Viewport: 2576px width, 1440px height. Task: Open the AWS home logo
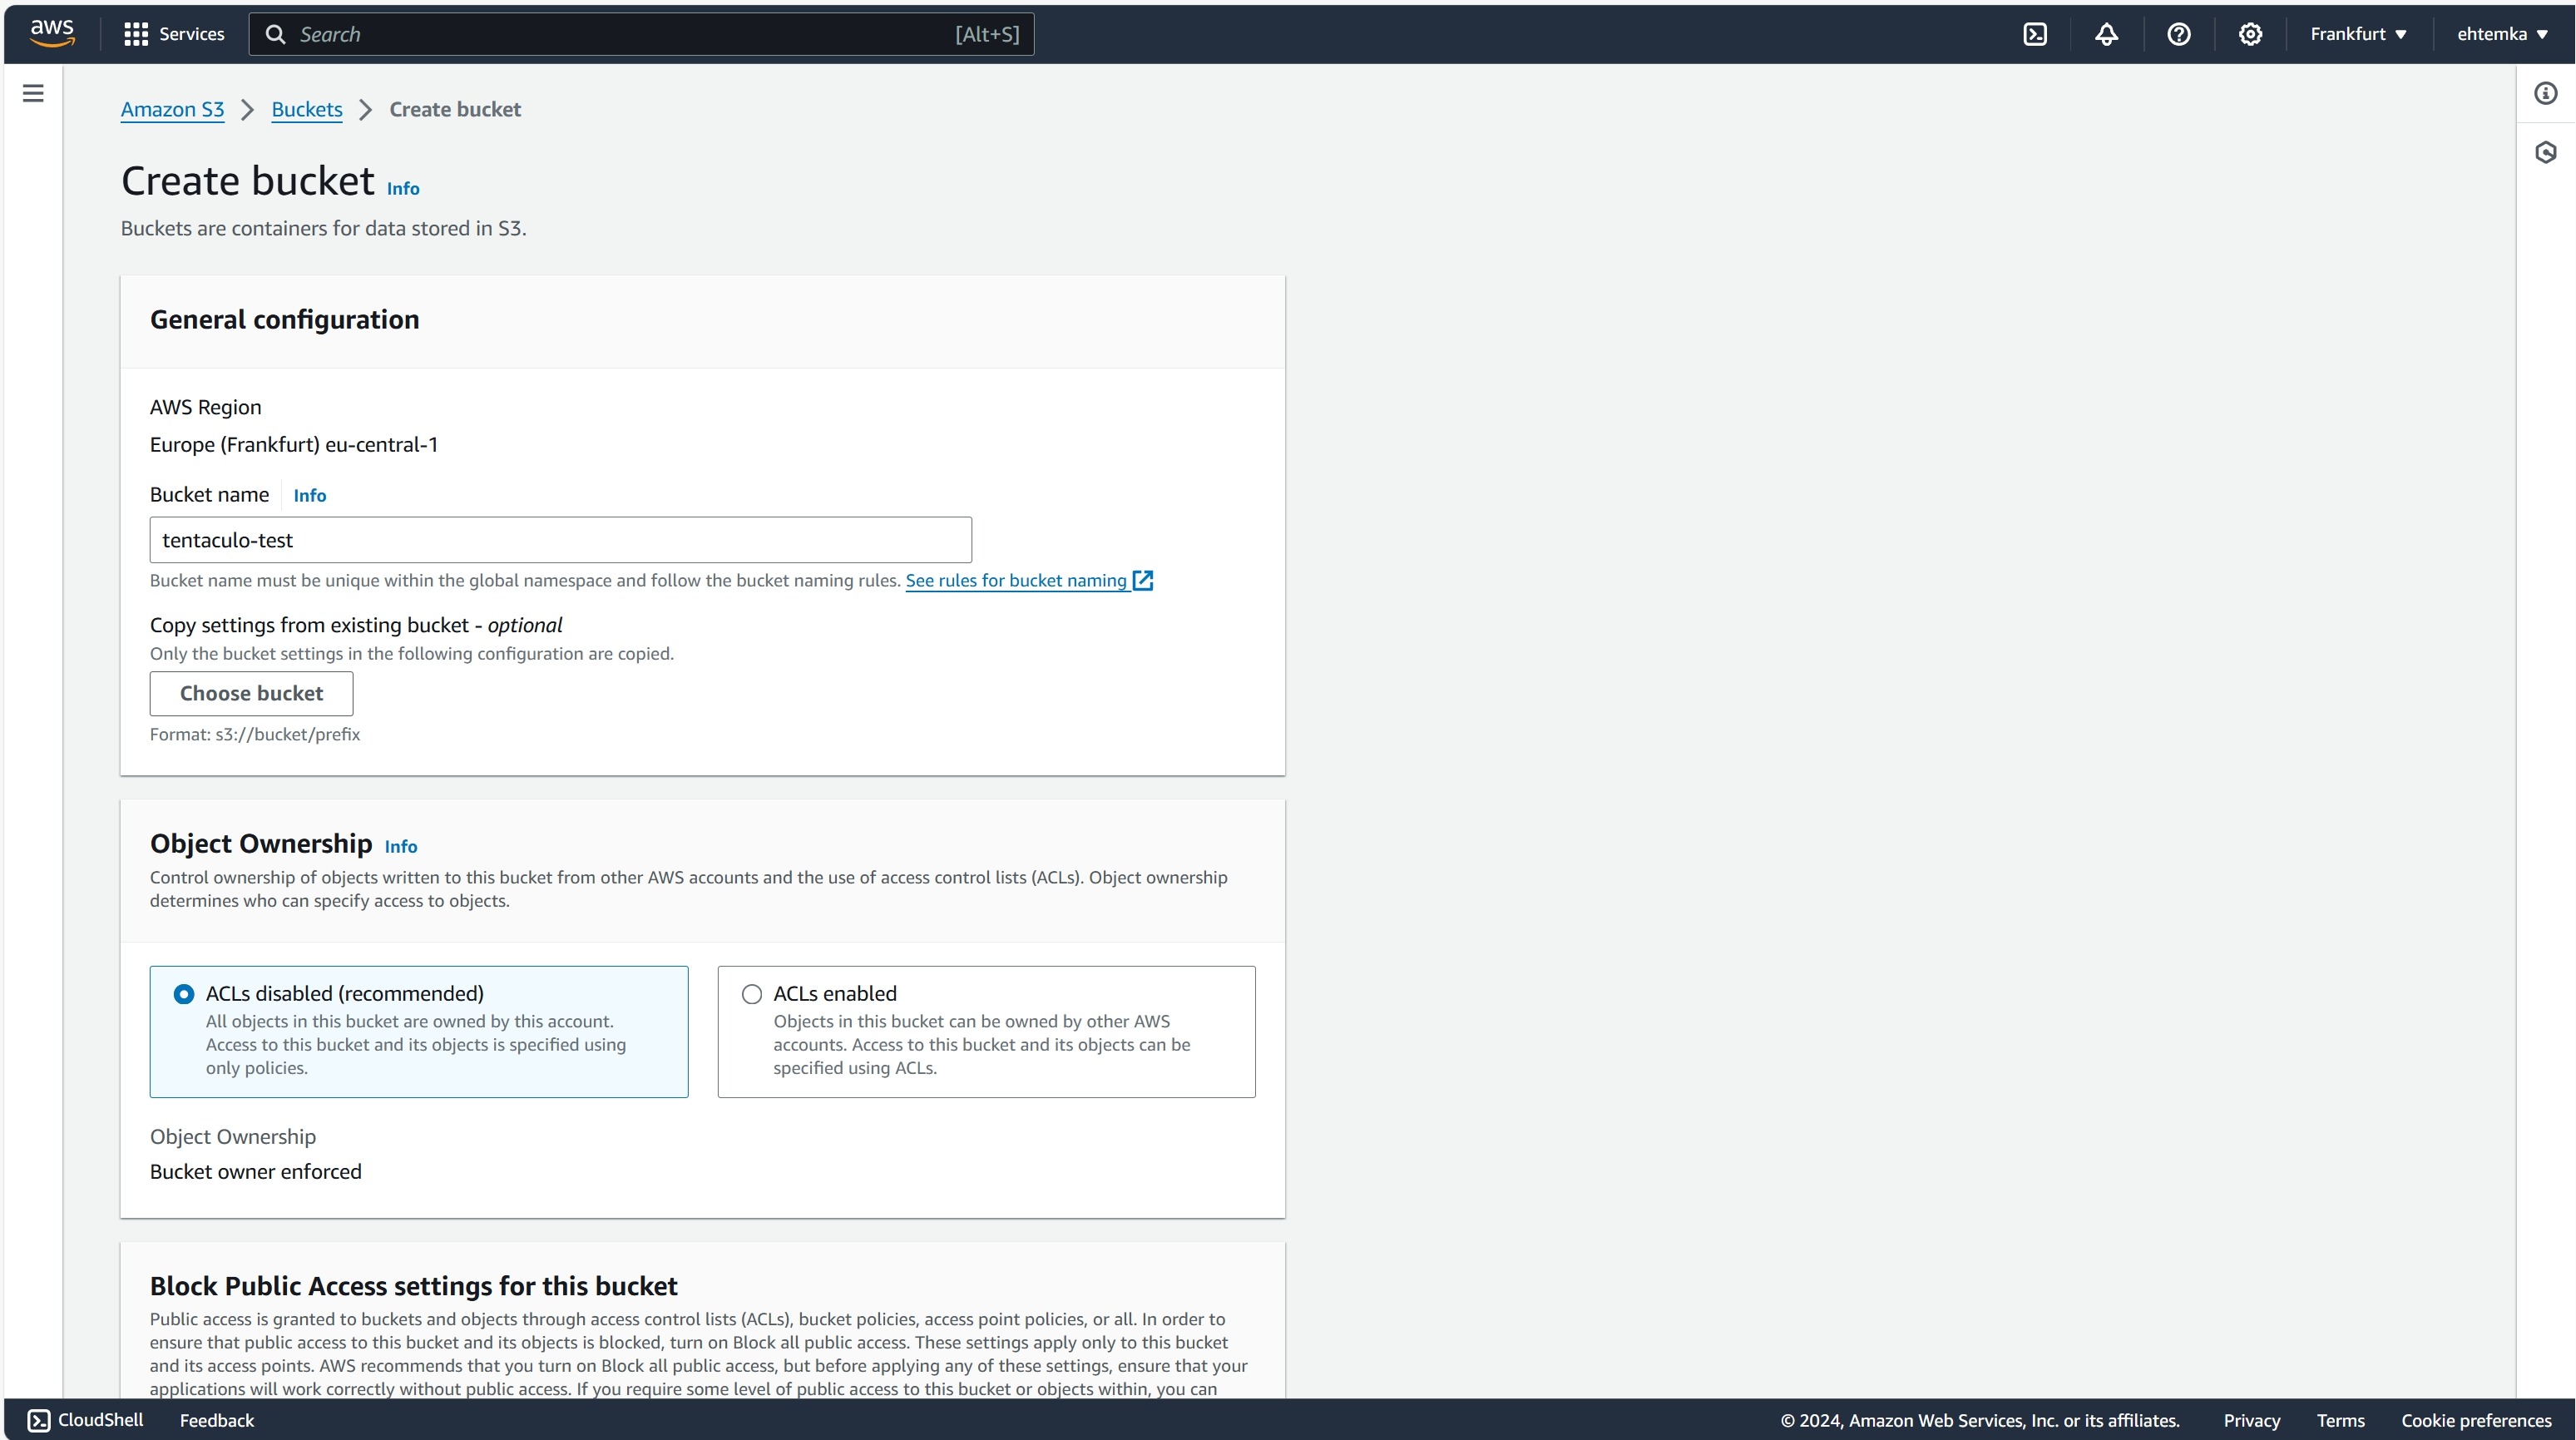click(52, 34)
